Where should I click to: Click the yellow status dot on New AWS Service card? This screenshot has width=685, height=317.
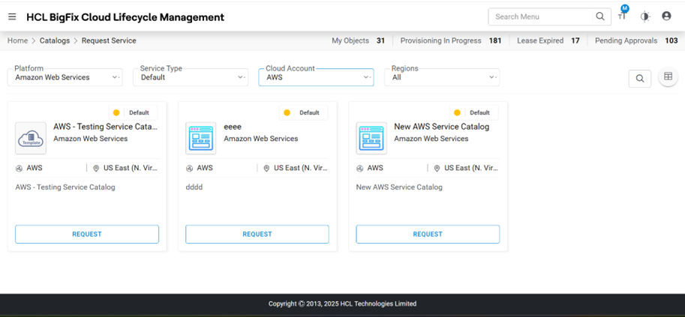point(457,112)
